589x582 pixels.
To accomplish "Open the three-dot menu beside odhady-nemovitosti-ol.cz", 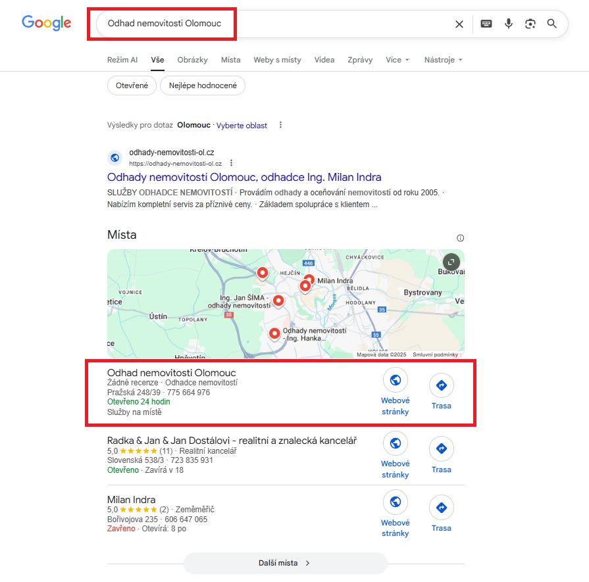I will [231, 162].
